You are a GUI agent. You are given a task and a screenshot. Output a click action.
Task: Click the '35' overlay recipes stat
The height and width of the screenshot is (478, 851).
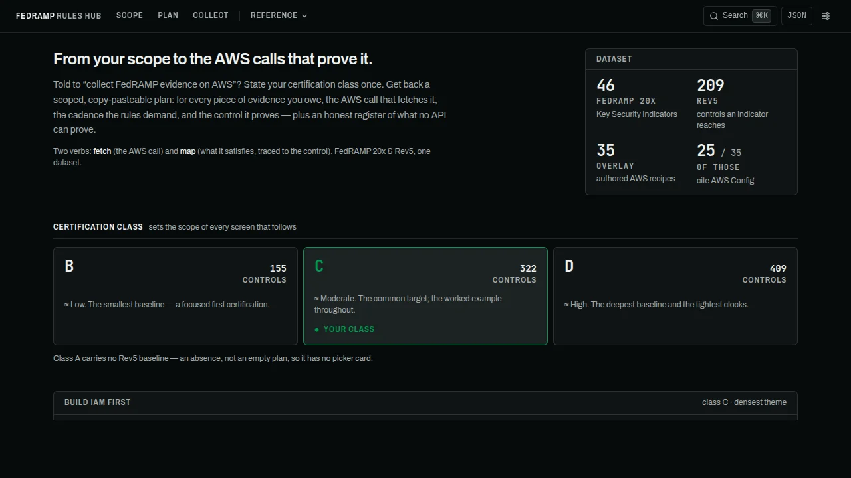(637, 163)
